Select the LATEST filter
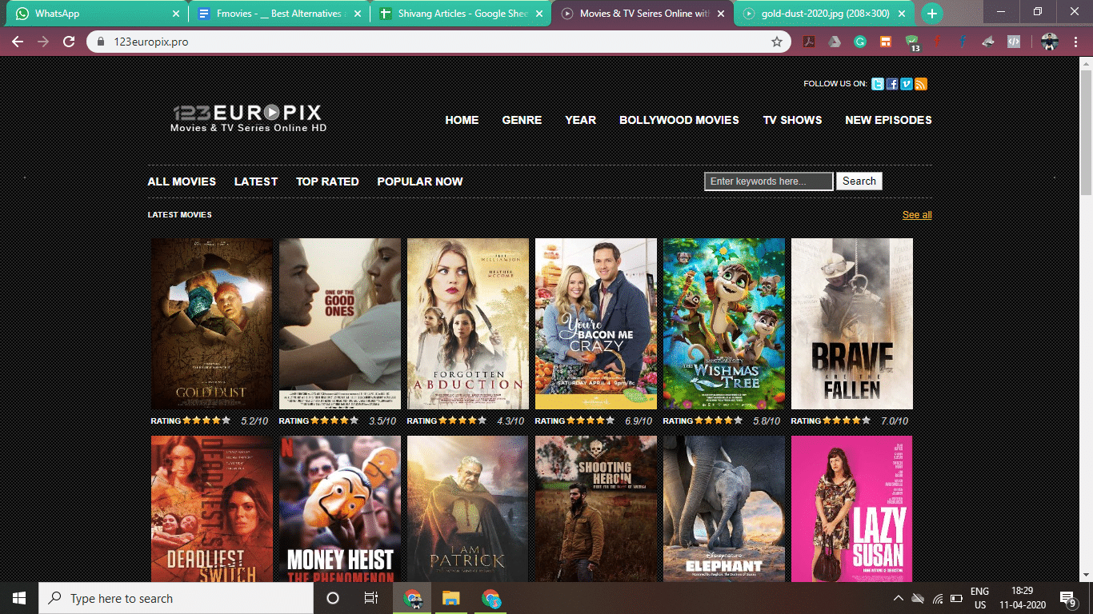The image size is (1093, 614). (256, 181)
